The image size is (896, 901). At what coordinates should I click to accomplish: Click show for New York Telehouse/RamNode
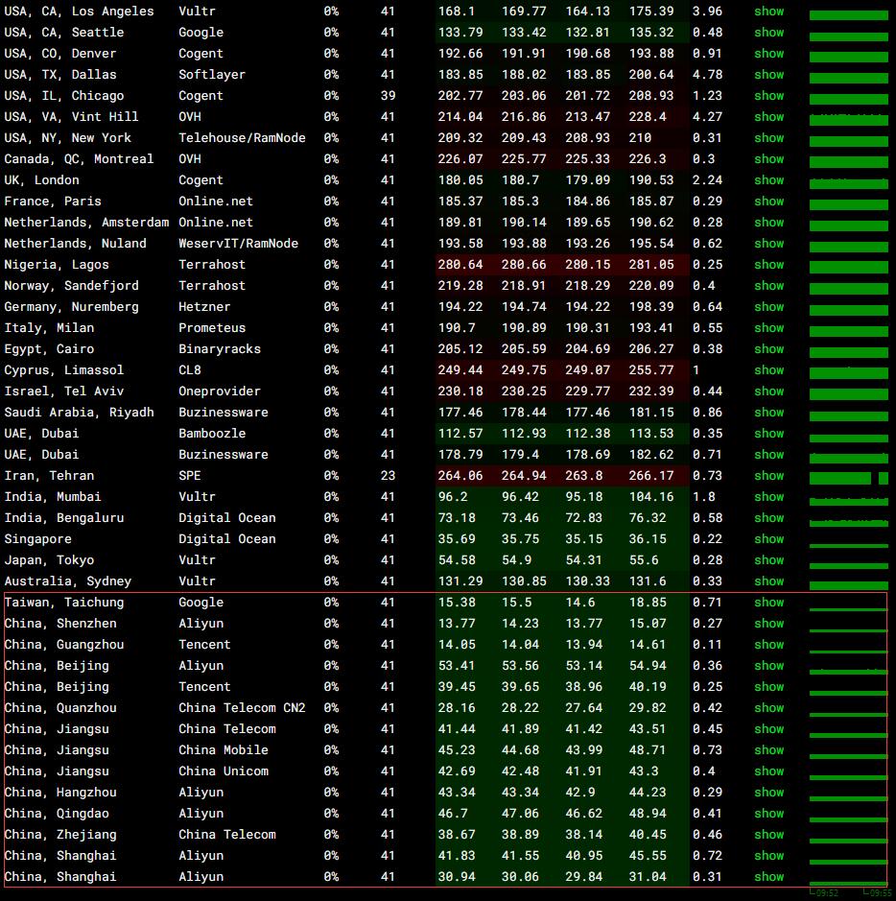[768, 138]
